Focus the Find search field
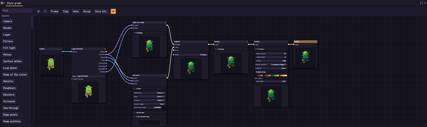The height and width of the screenshot is (127, 427). click(17, 10)
